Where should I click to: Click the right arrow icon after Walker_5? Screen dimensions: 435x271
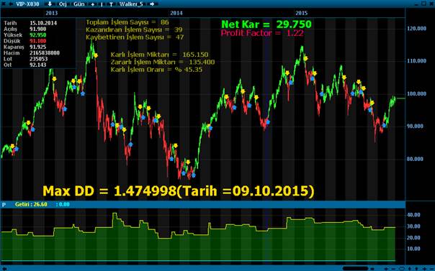coord(152,4)
